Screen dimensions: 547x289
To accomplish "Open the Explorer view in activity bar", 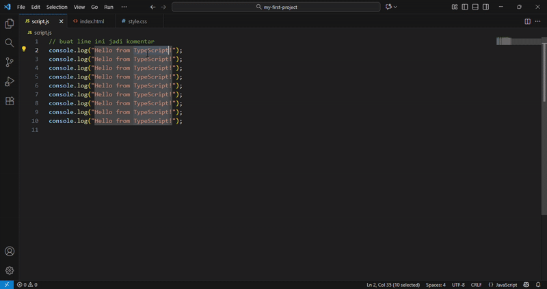I will (10, 24).
